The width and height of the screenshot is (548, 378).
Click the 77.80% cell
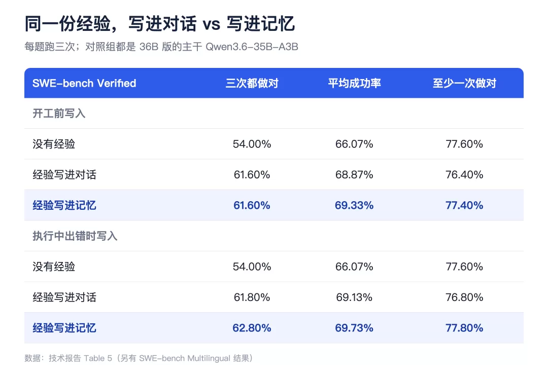click(464, 328)
